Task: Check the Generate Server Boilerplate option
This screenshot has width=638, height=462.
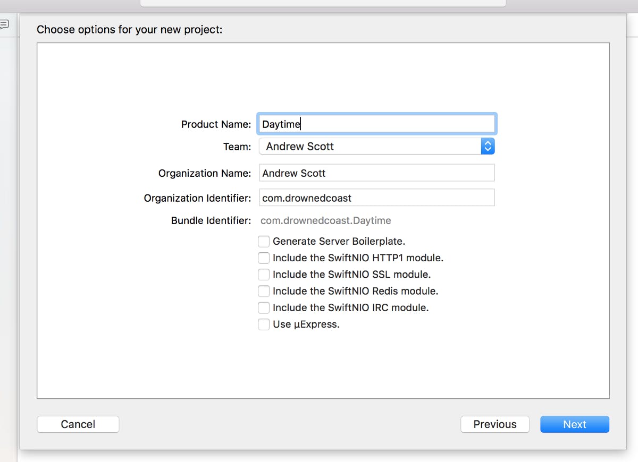Action: tap(264, 241)
